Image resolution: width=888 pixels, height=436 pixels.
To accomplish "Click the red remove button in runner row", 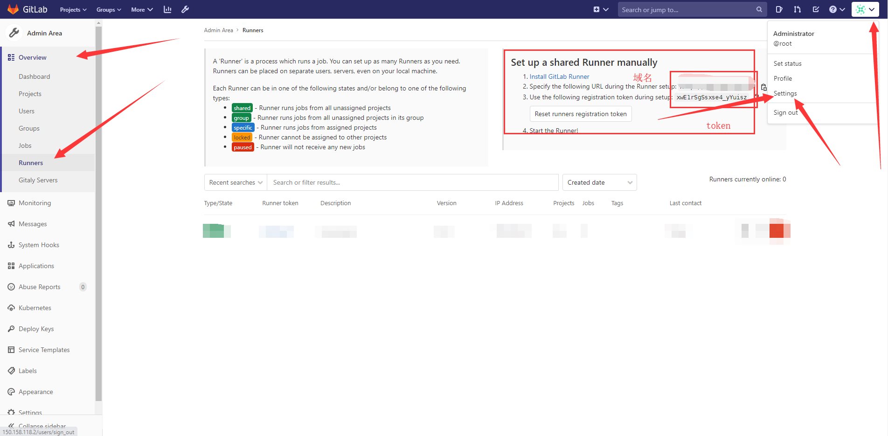I will (777, 230).
